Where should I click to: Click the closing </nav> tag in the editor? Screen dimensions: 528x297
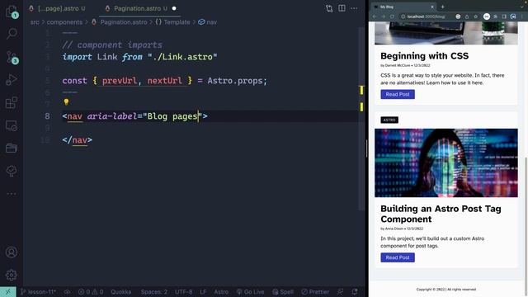tap(77, 139)
